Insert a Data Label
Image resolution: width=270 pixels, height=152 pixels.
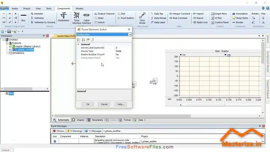pyautogui.click(x=158, y=22)
